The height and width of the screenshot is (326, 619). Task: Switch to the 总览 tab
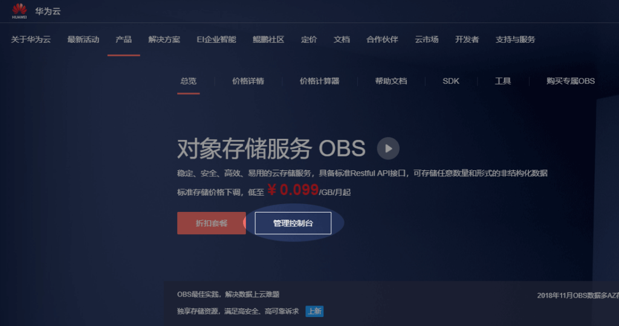click(188, 81)
